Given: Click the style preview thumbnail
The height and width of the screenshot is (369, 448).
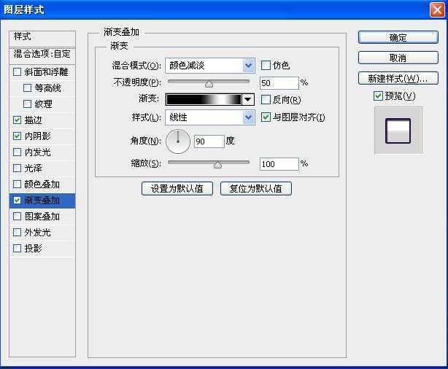Looking at the screenshot, I should point(398,131).
